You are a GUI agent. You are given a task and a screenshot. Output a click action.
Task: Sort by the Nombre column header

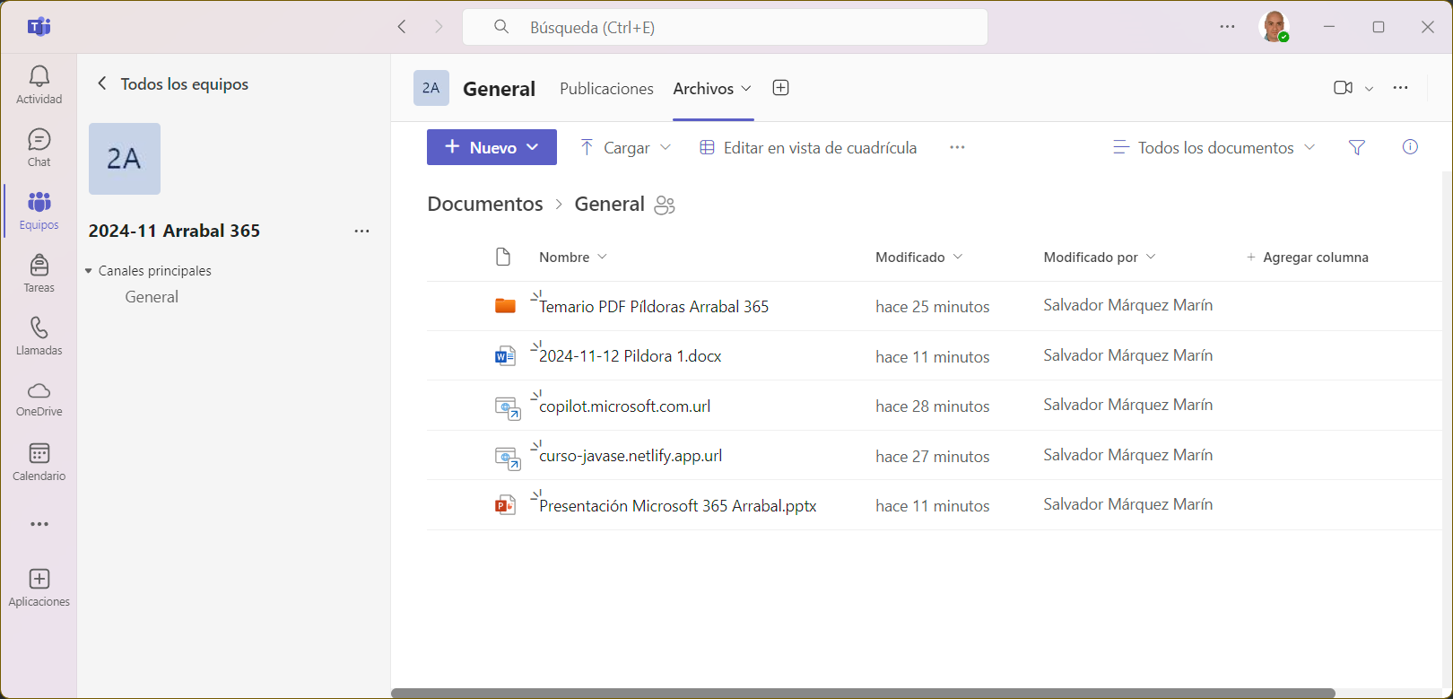coord(573,257)
